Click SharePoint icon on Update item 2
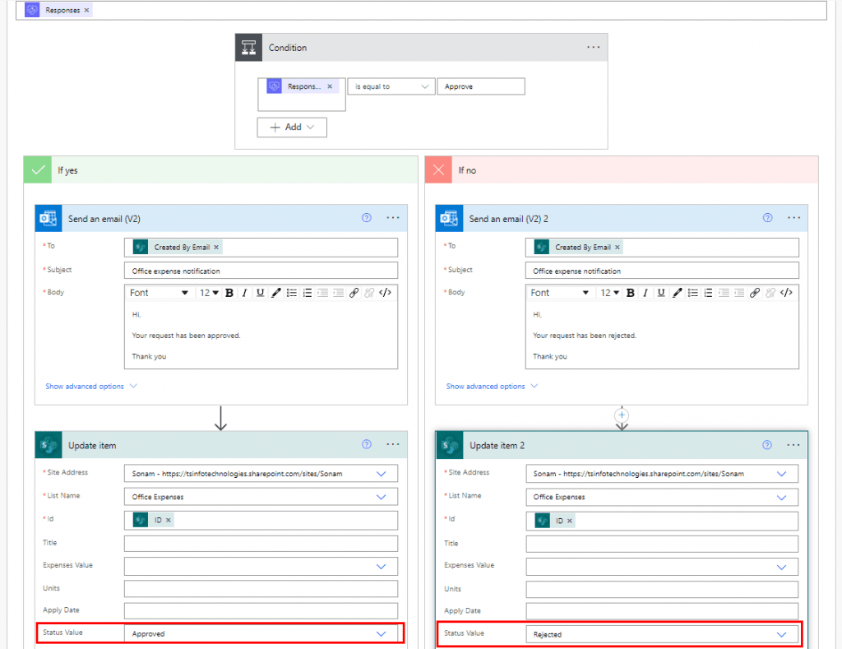Viewport: 842px width, 649px height. point(450,445)
